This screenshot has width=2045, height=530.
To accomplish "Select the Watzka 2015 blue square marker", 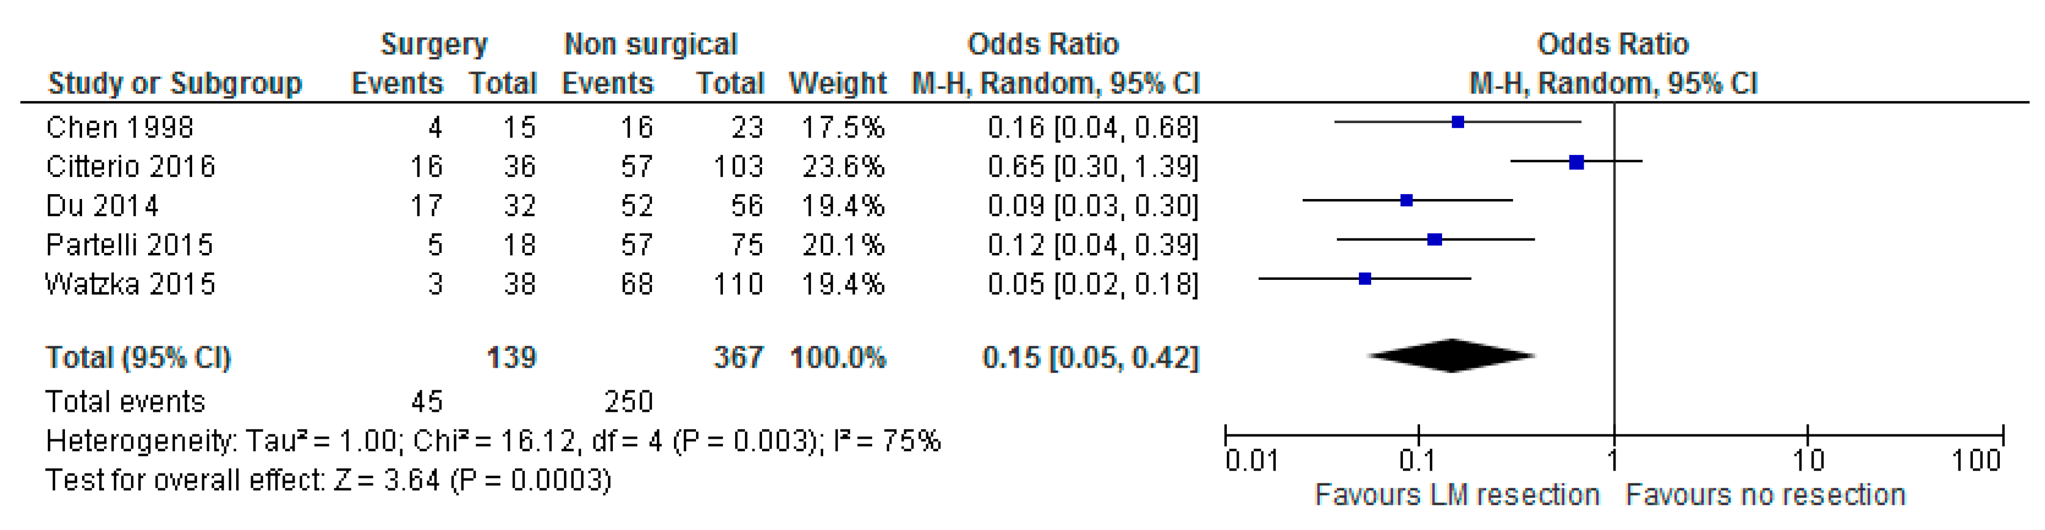I will (1364, 279).
